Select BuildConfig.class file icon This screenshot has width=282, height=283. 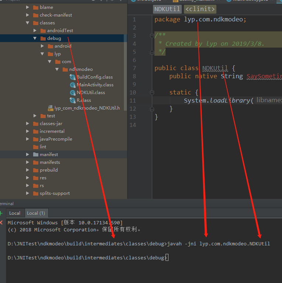point(73,77)
